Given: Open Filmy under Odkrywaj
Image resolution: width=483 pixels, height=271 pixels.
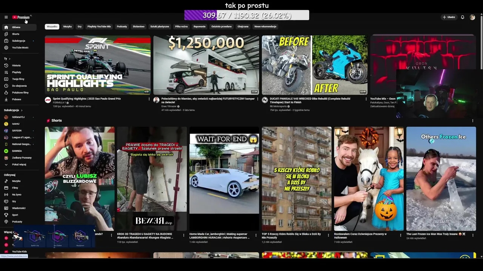Looking at the screenshot, I should tap(19, 188).
